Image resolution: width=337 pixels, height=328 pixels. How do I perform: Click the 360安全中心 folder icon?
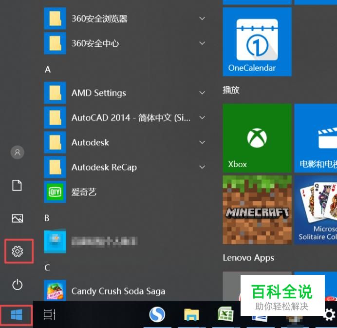pyautogui.click(x=55, y=43)
